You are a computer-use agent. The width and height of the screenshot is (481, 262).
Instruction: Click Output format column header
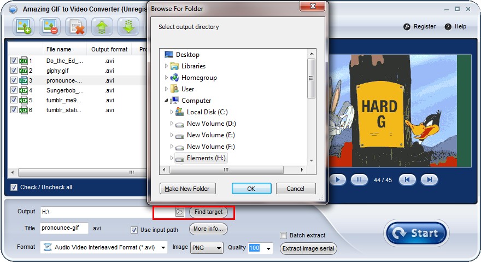[109, 49]
